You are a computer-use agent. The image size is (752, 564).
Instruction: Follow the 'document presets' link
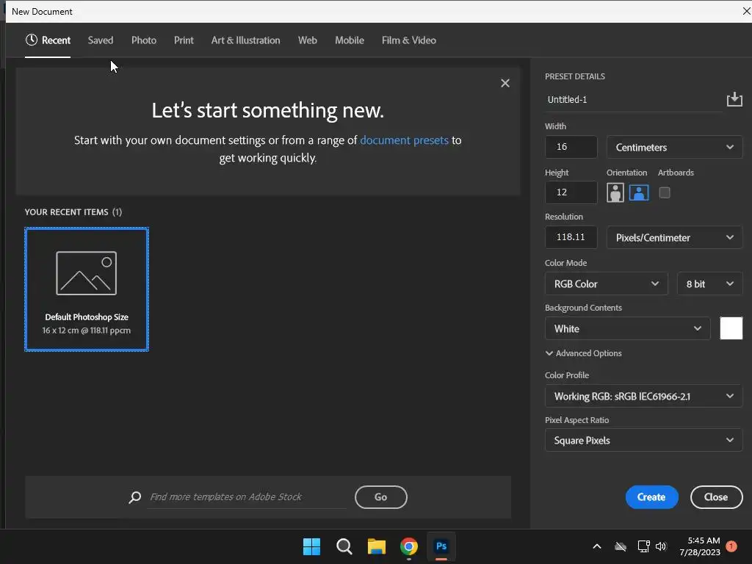(404, 140)
